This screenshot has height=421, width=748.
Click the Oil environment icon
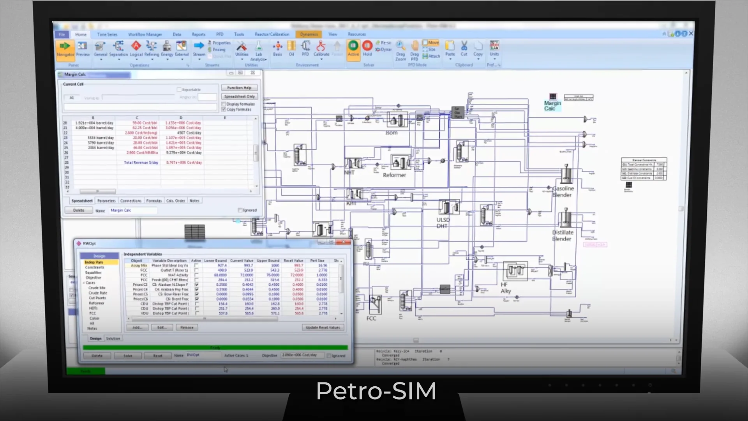(x=291, y=47)
